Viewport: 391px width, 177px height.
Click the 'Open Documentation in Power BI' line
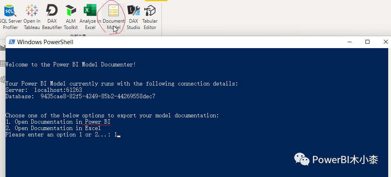click(58, 122)
